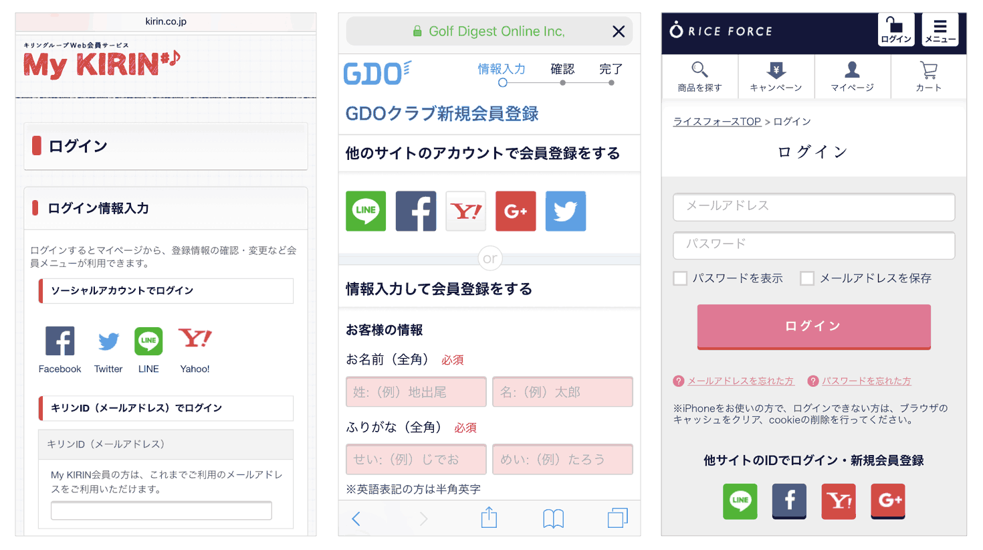Open マイページ tab on Rice Force

(x=853, y=77)
